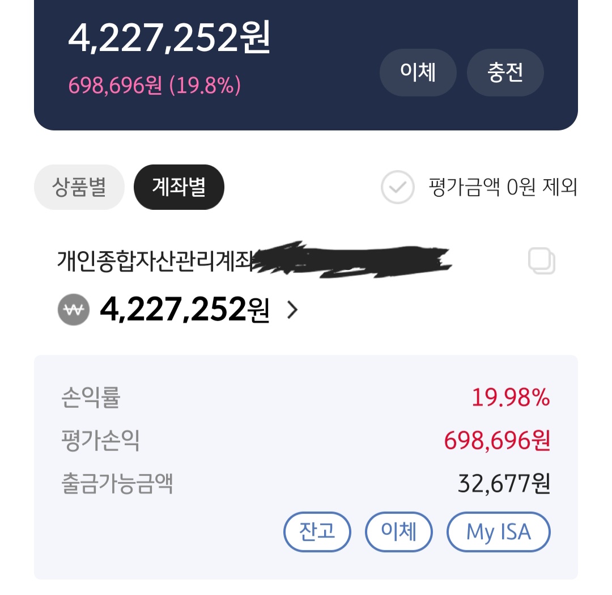Toggle the 평가금액 0원 제외 checkmark circle
This screenshot has width=612, height=595.
(397, 187)
